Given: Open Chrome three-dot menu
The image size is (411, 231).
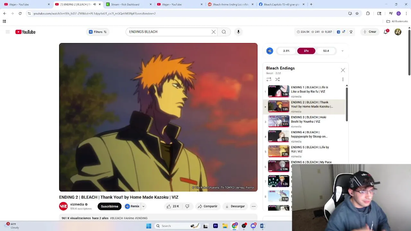Looking at the screenshot, I should tap(407, 13).
